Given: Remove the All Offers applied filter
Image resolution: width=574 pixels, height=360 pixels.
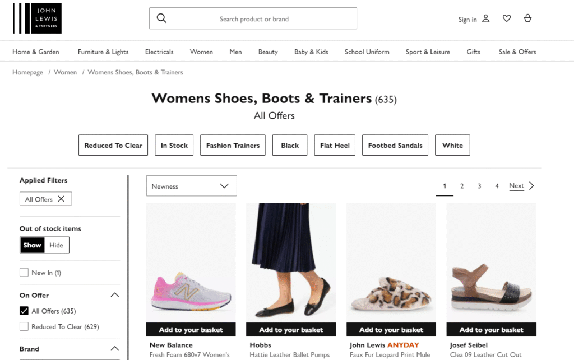Looking at the screenshot, I should coord(61,199).
